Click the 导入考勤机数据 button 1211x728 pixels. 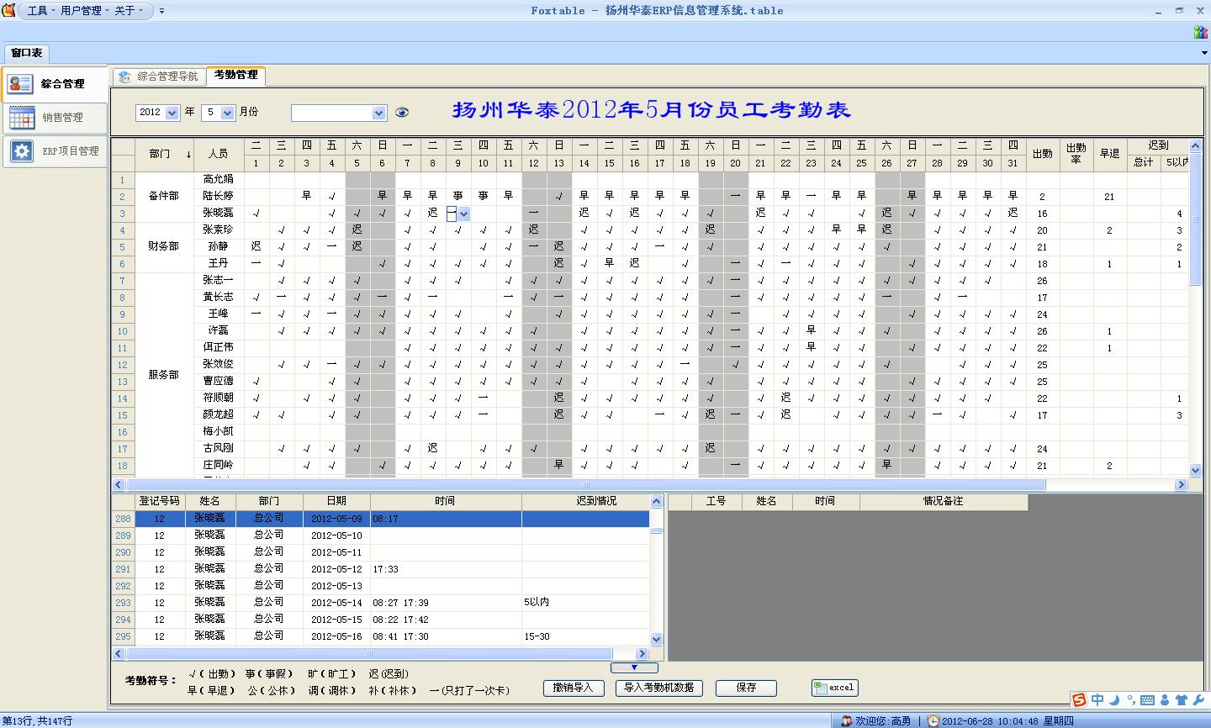tap(659, 688)
